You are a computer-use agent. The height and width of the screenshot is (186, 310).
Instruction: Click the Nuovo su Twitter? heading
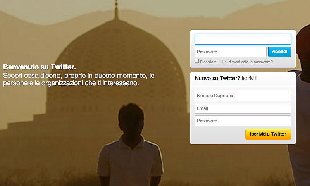(217, 78)
